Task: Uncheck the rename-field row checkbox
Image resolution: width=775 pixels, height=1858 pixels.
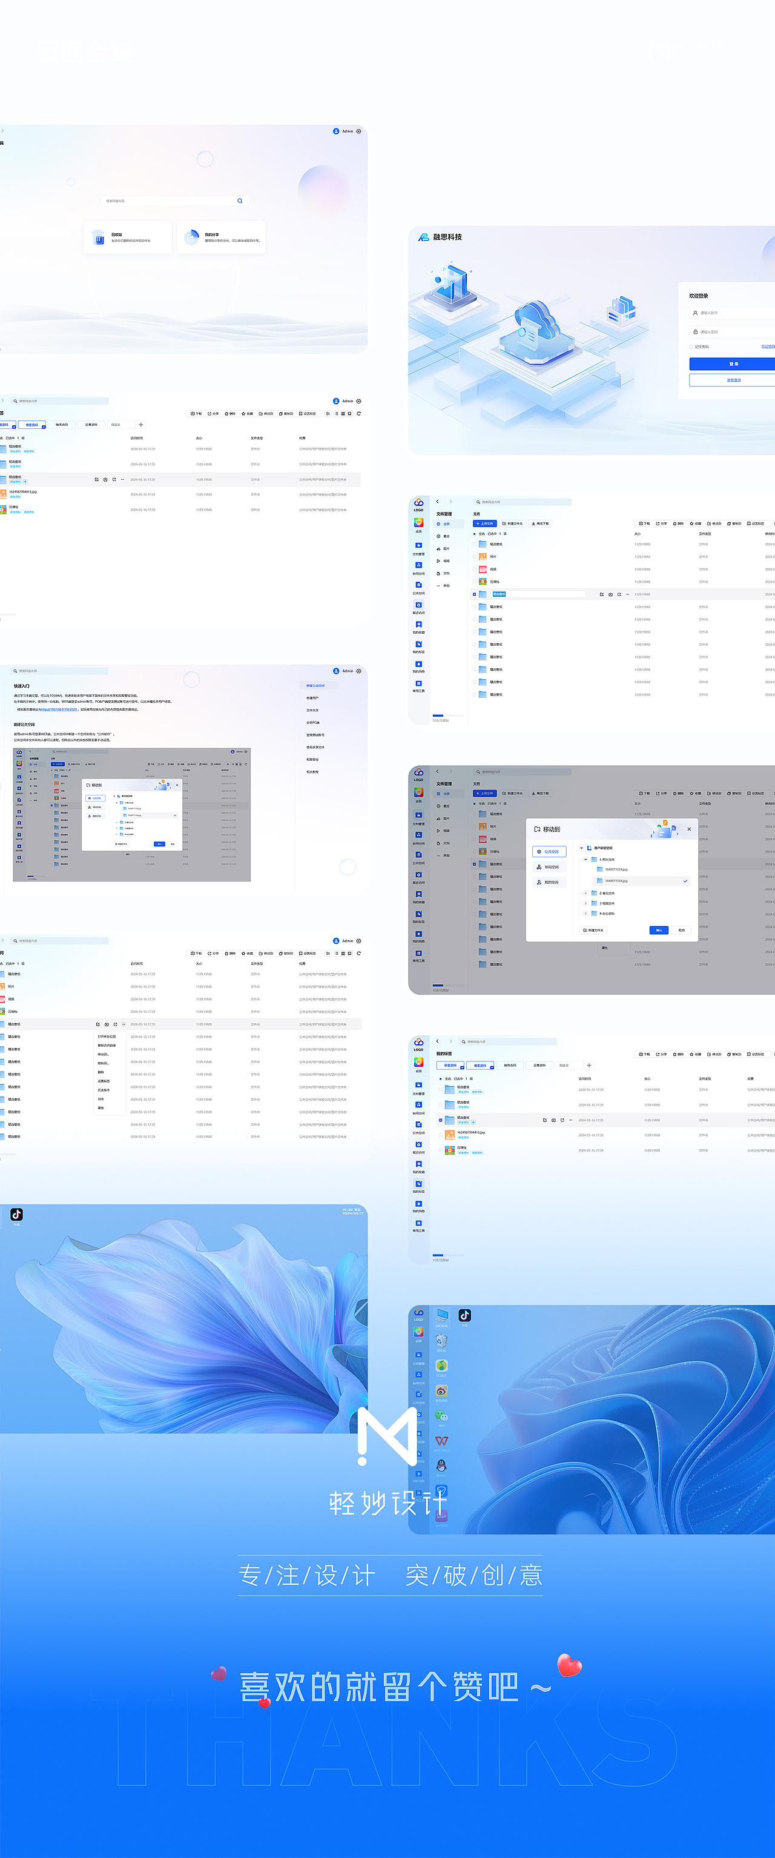Action: 474,594
